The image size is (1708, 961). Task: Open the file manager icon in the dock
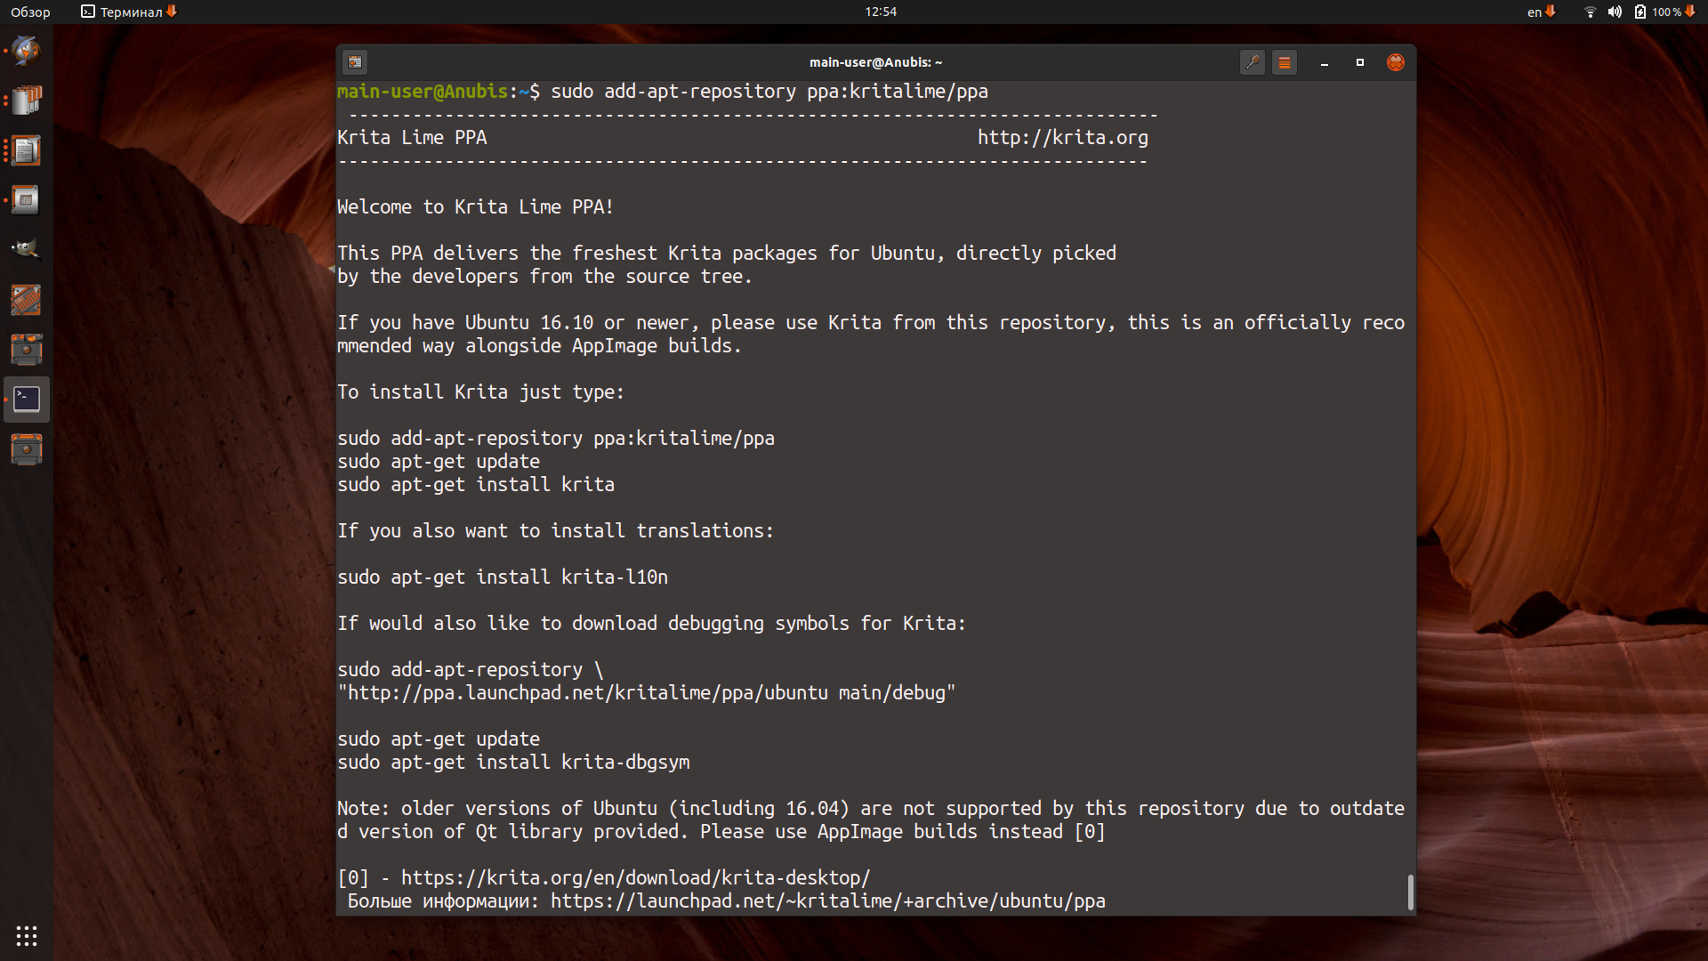point(27,101)
